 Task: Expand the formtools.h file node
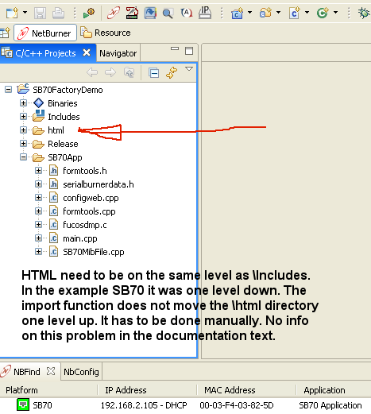(38, 171)
